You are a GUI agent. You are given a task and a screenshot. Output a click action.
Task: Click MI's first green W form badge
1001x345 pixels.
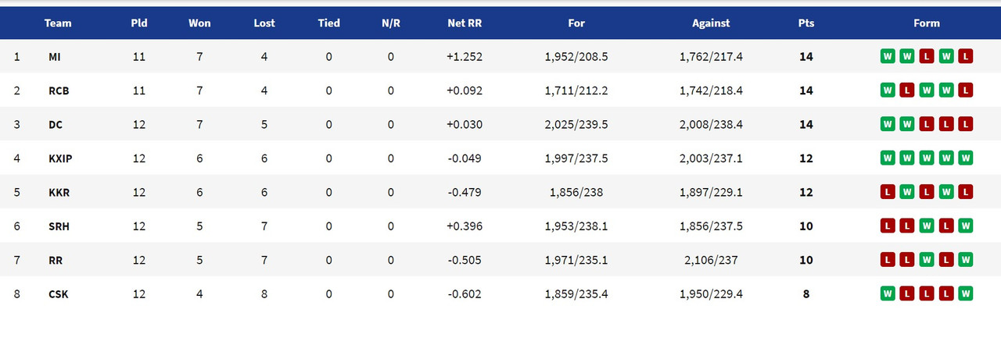888,56
